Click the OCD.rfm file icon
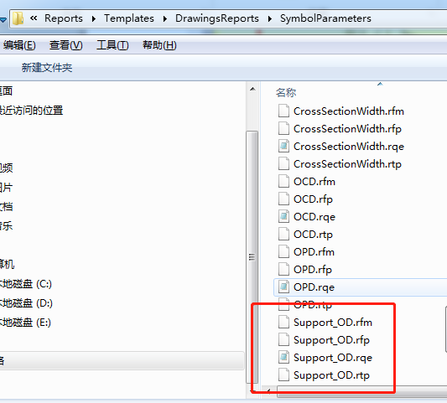This screenshot has height=403, width=447. [283, 182]
